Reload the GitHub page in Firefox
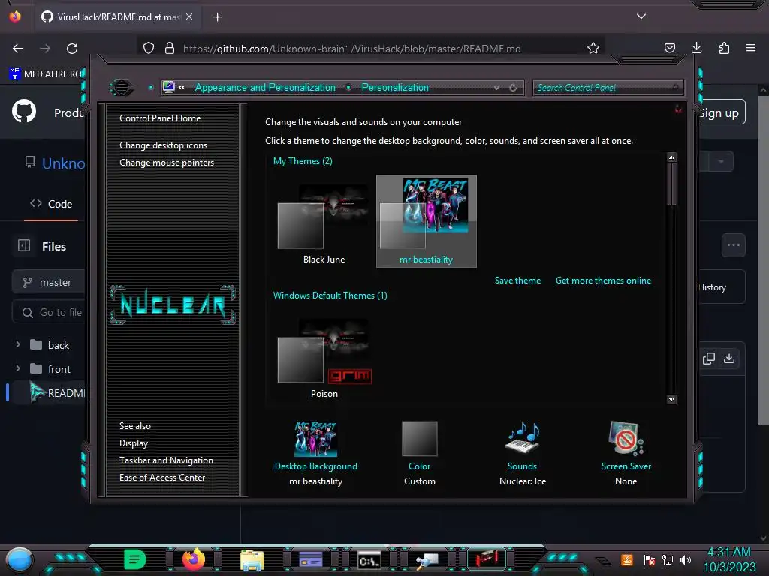 point(72,49)
